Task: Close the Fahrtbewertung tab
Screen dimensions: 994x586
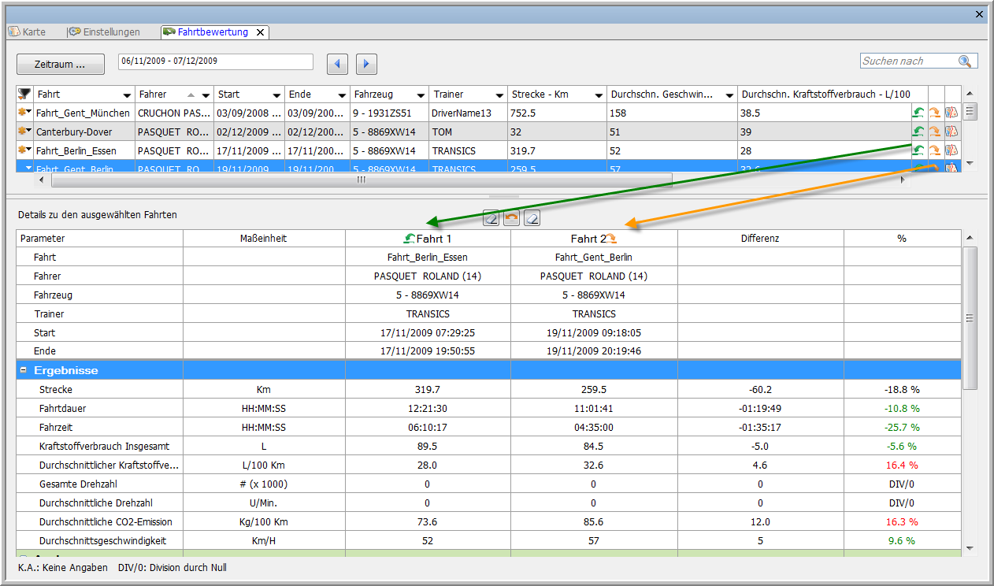Action: (261, 32)
